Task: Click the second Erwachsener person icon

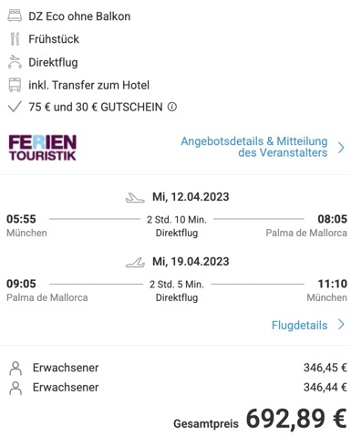Action: (15, 388)
